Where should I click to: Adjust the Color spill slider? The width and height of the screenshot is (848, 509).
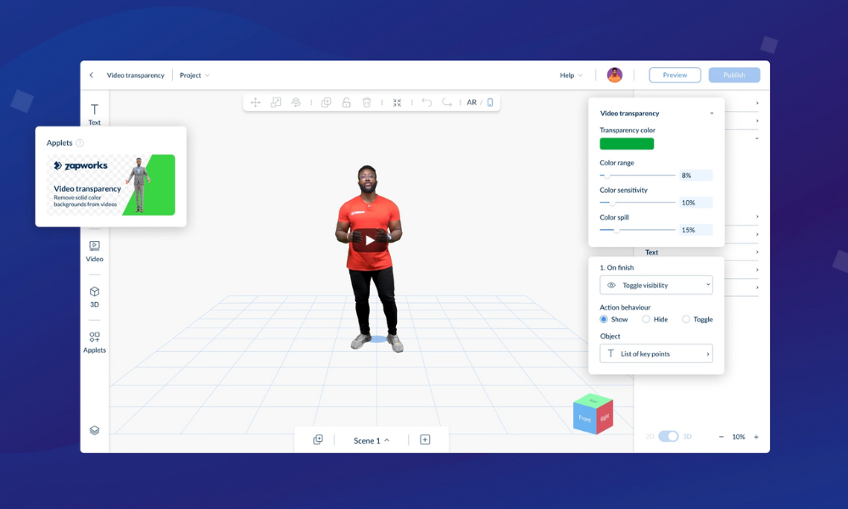(x=638, y=230)
